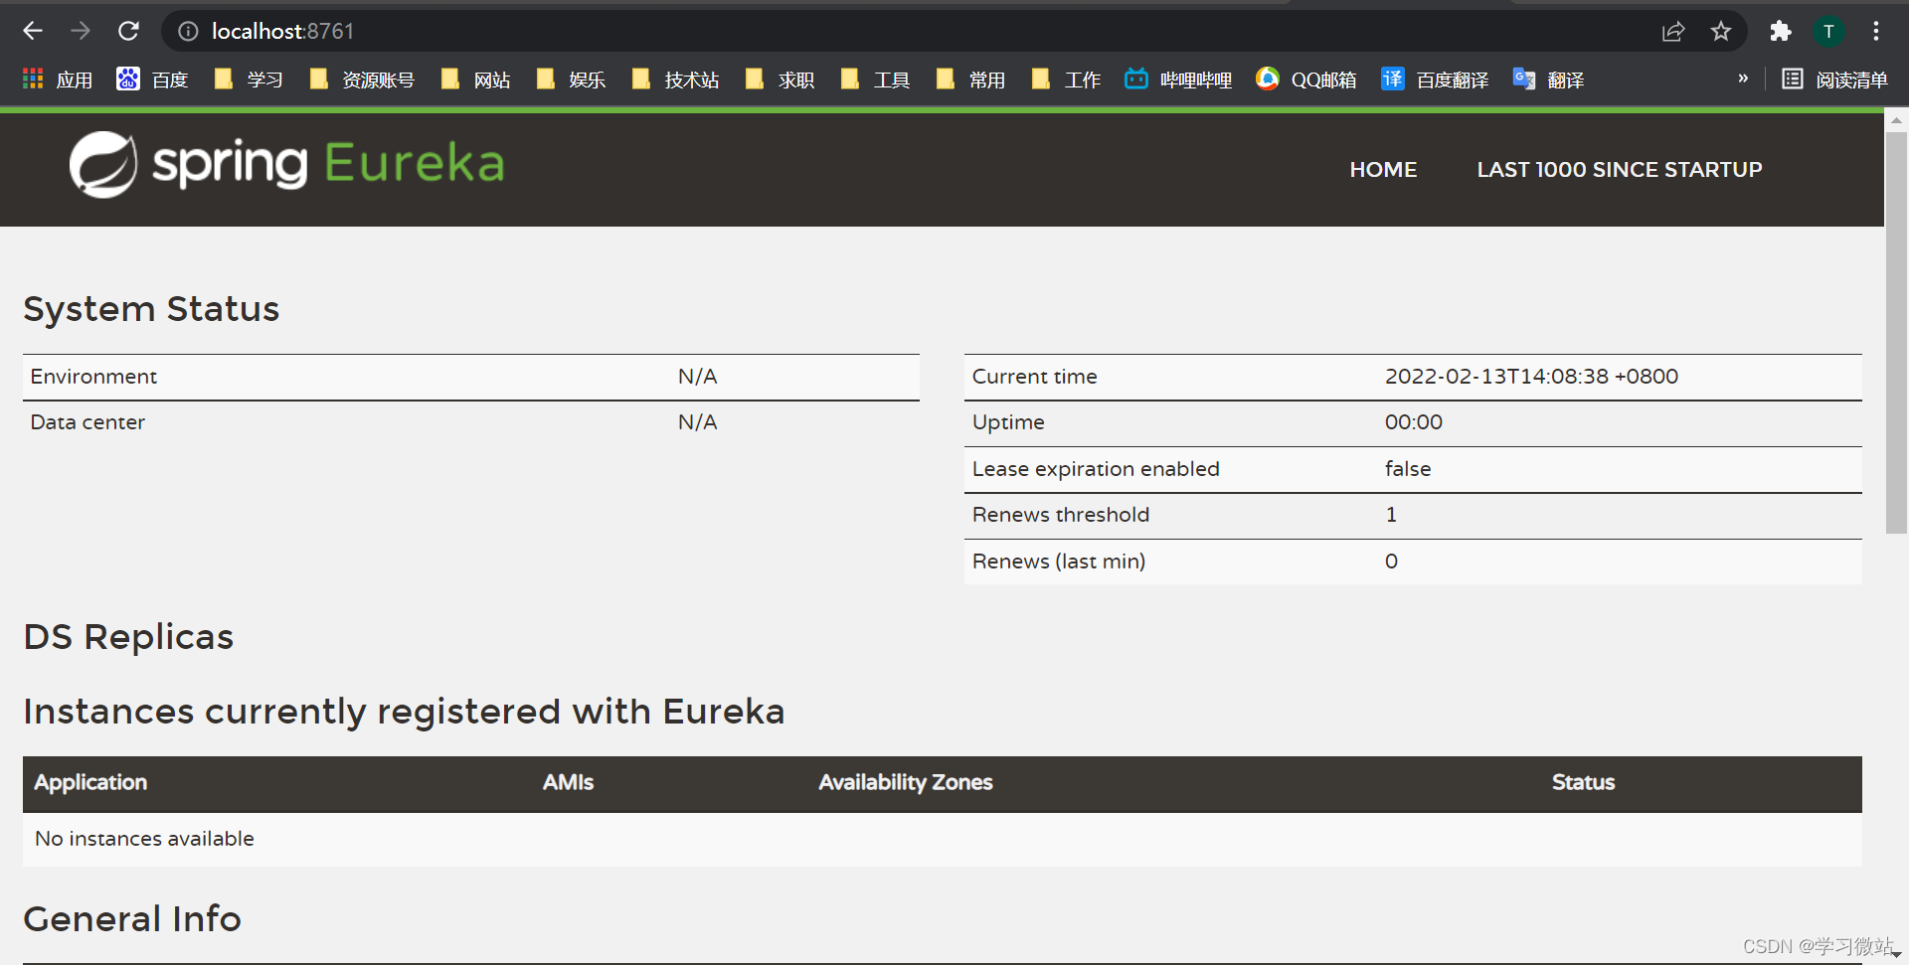Open the 常用 bookmark folder
Viewport: 1909px width, 965px height.
click(970, 80)
